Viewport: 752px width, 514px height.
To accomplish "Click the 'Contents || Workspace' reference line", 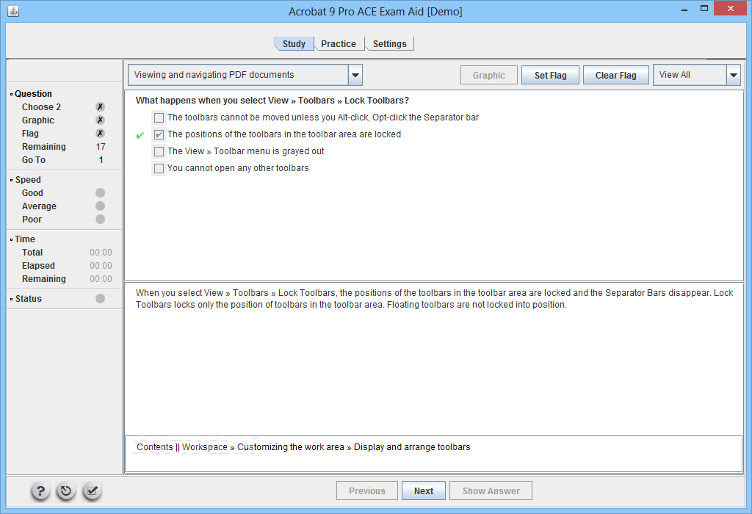I will point(303,447).
